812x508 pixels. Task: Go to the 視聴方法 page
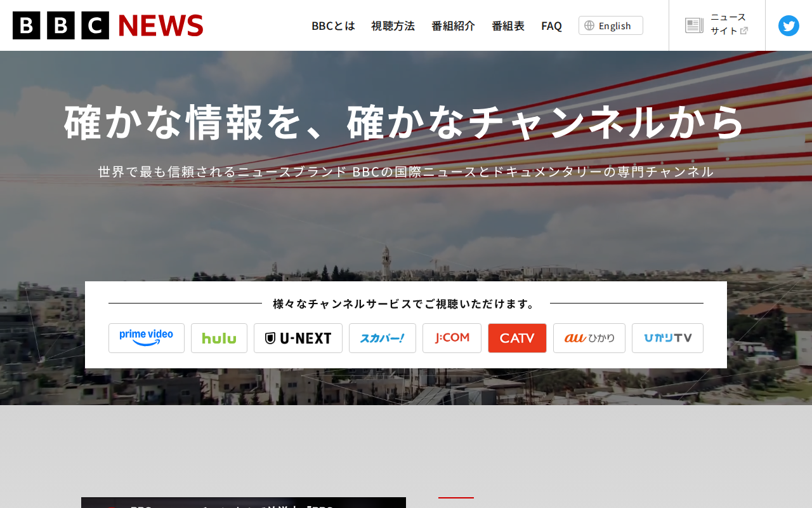(x=393, y=25)
